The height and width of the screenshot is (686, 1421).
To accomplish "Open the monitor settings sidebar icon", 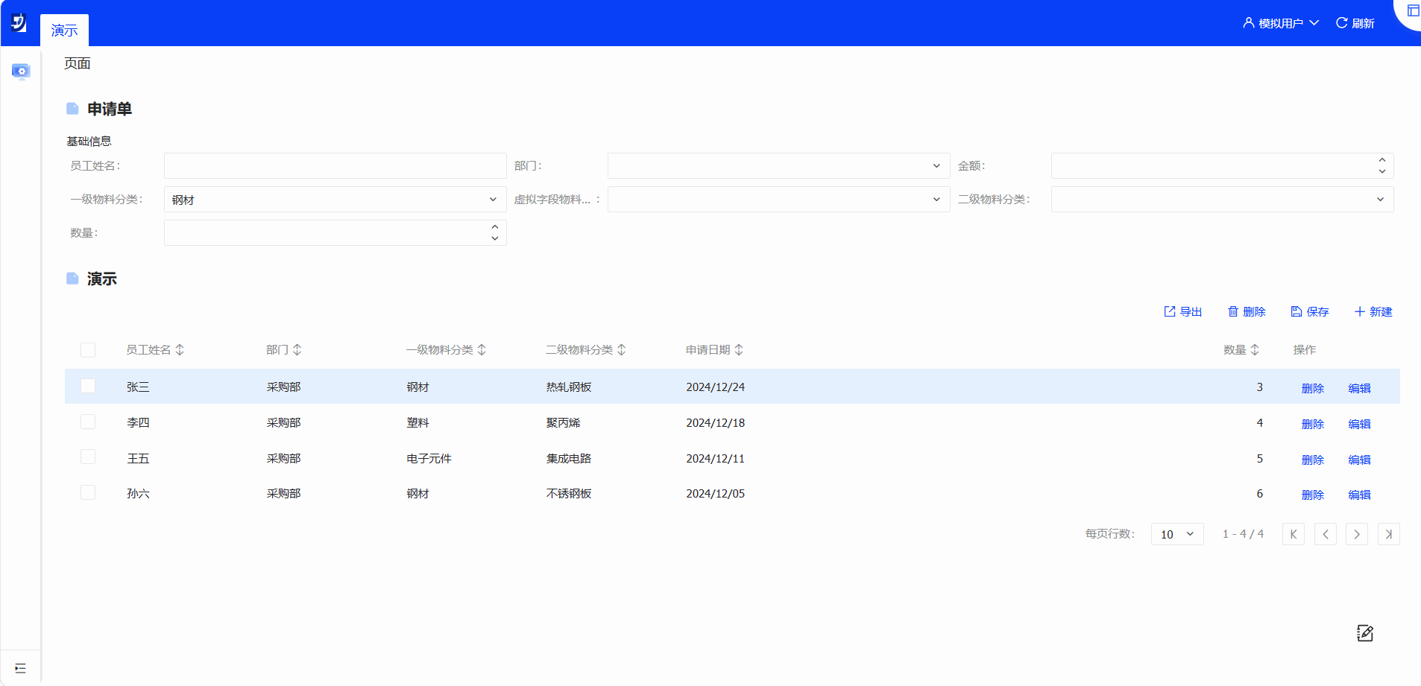I will pos(21,72).
